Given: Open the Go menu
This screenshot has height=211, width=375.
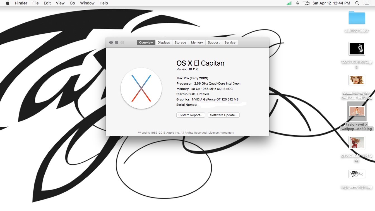Looking at the screenshot, I should click(72, 3).
